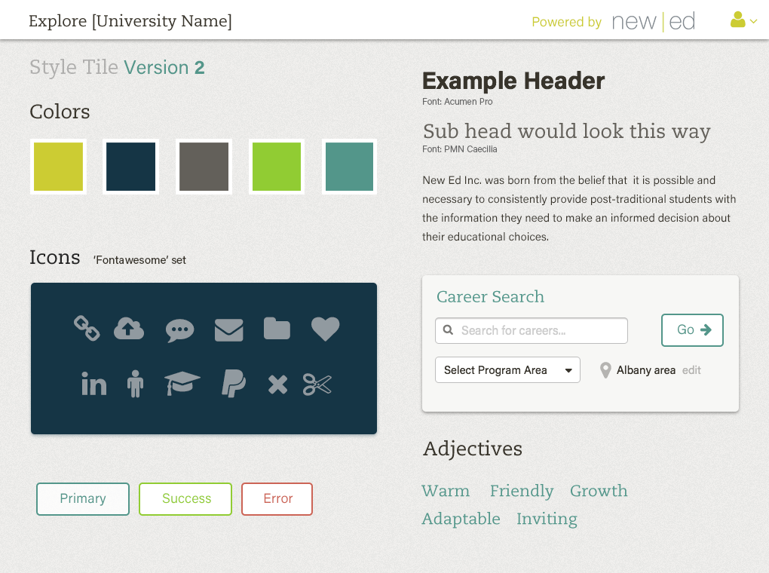769x573 pixels.
Task: Select the dark navy color swatch
Action: [x=131, y=167]
